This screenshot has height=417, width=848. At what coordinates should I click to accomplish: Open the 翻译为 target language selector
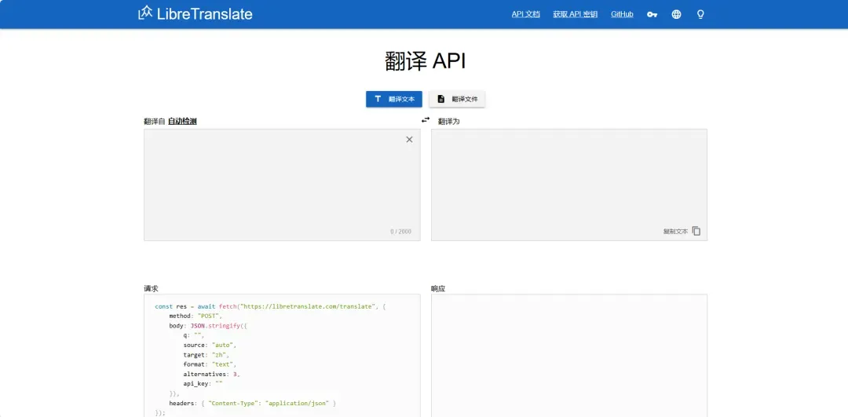pos(449,122)
